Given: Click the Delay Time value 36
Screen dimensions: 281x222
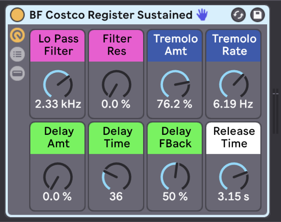Looking at the screenshot, I should [116, 196].
